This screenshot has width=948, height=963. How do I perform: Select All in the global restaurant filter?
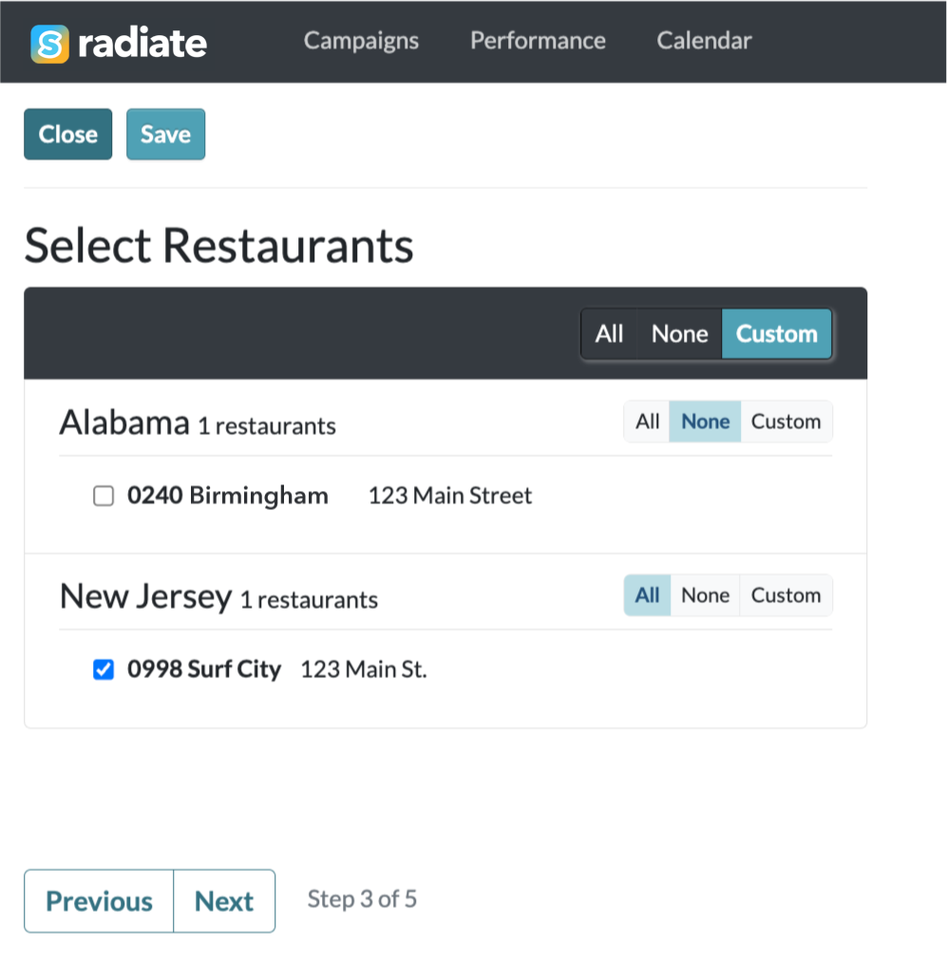pos(610,334)
